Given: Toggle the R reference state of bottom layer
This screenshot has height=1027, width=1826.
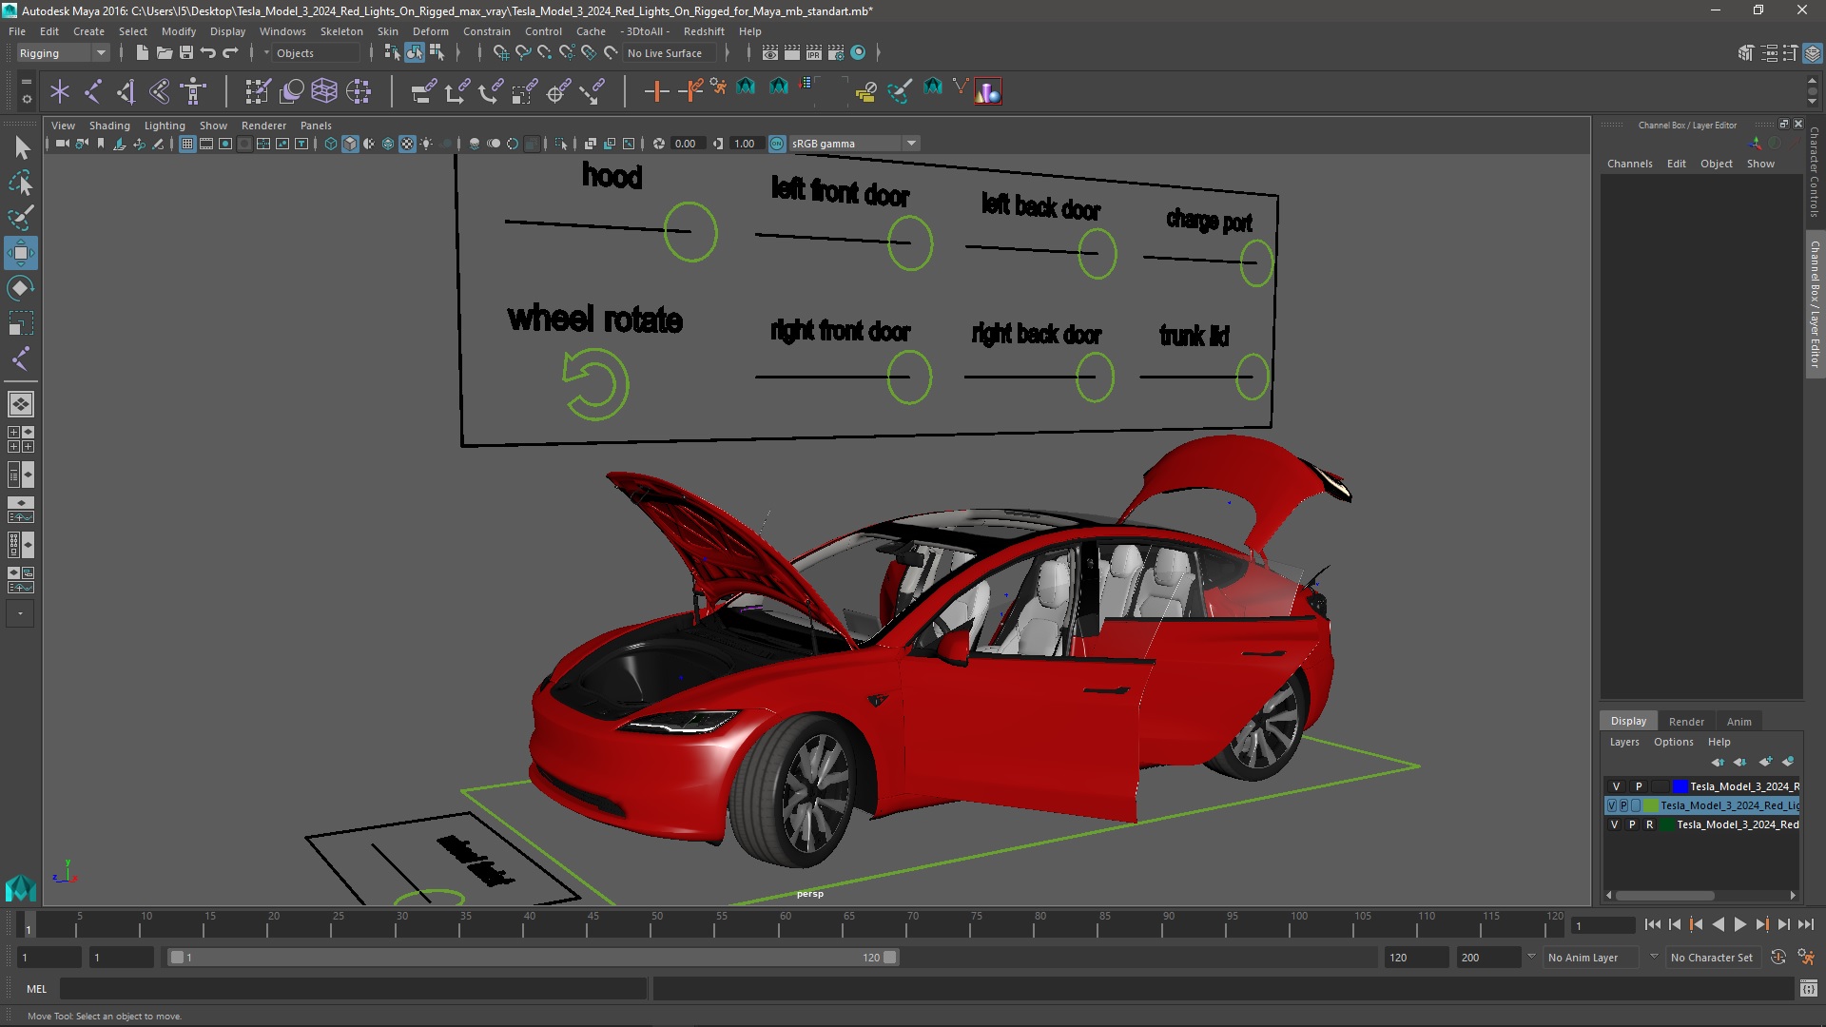Looking at the screenshot, I should pyautogui.click(x=1649, y=824).
